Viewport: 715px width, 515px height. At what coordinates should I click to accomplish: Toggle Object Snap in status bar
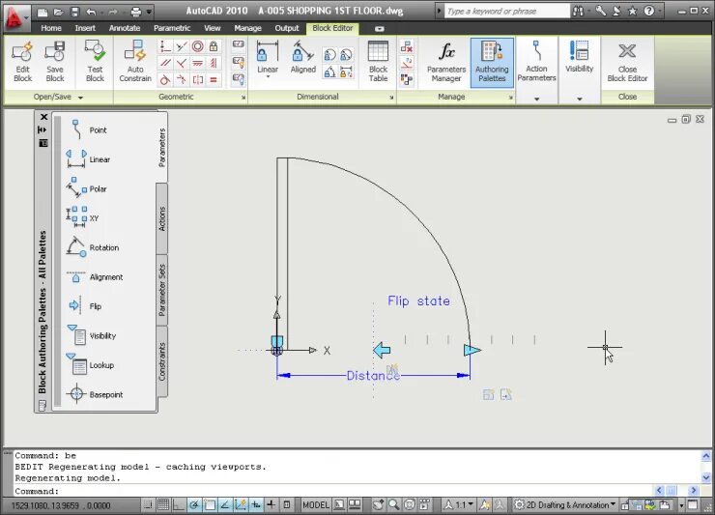tap(210, 505)
